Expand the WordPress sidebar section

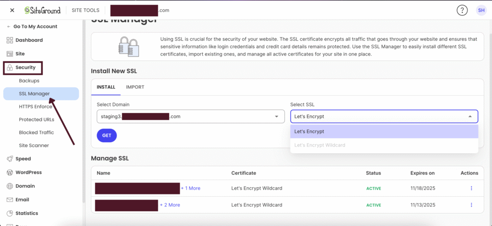(x=28, y=172)
